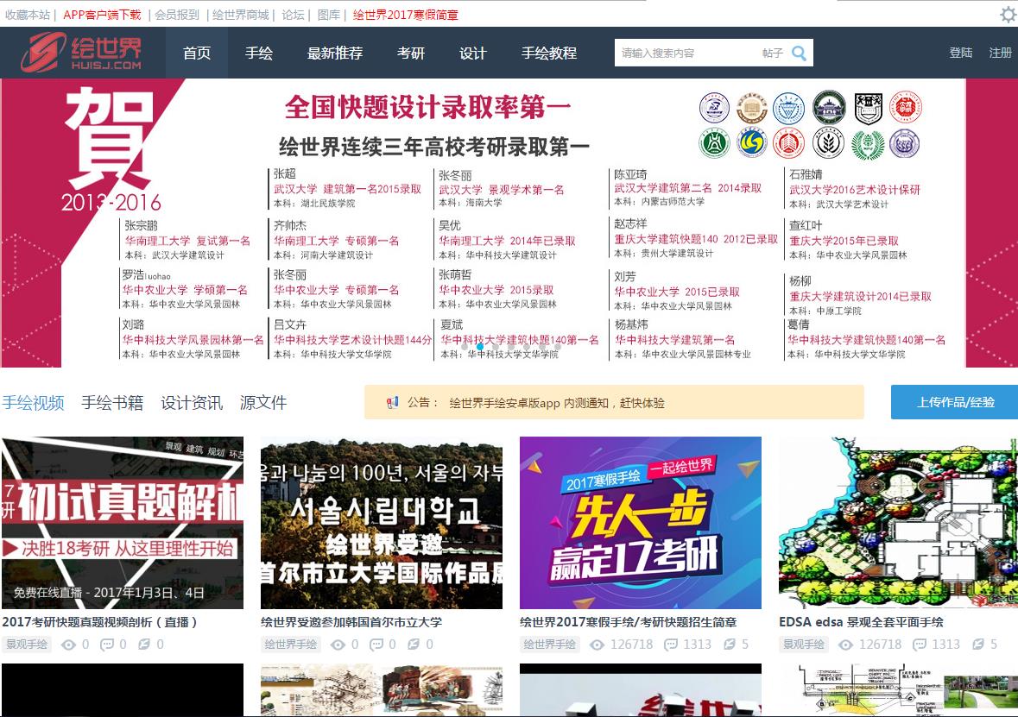Switch to the 源文件 tab
Screen dimensions: 1018x717
[263, 403]
